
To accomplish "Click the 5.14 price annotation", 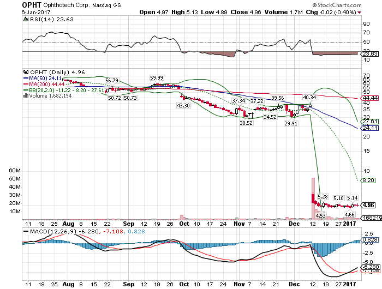I will 353,198.
